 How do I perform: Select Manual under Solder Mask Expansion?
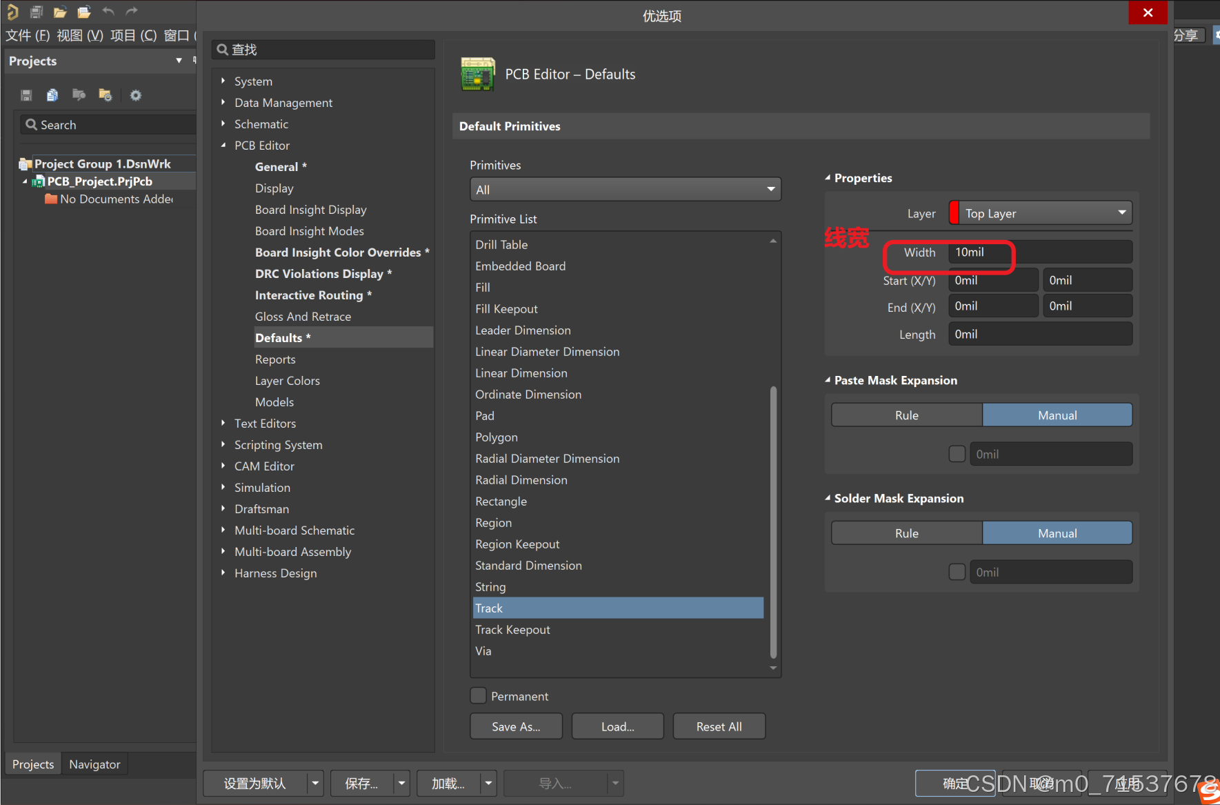(x=1057, y=533)
